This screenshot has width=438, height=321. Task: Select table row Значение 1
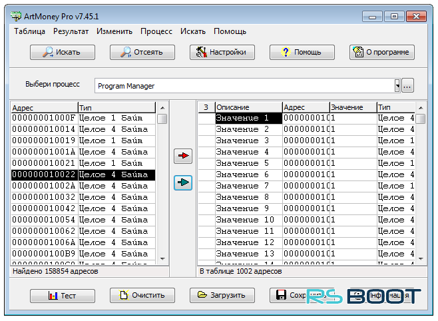point(306,118)
